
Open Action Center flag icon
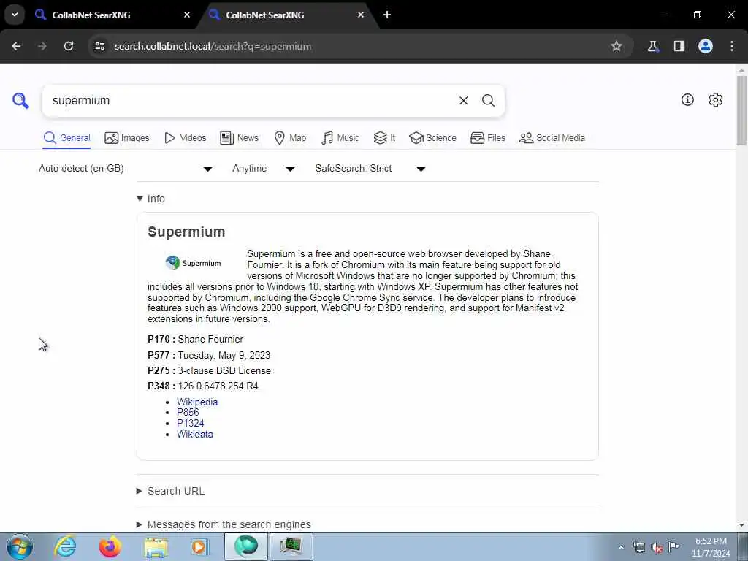click(x=674, y=547)
